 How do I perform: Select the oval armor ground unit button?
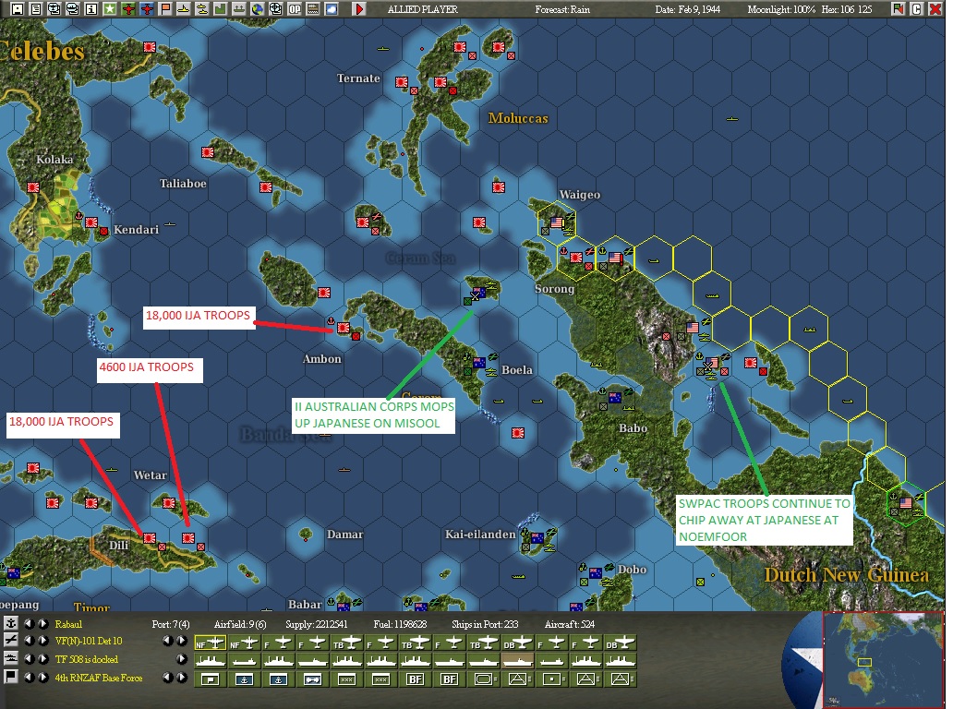(484, 679)
